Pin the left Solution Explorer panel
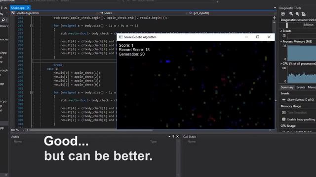Image resolution: width=316 pixels, height=177 pixels. pyautogui.click(x=1, y=8)
